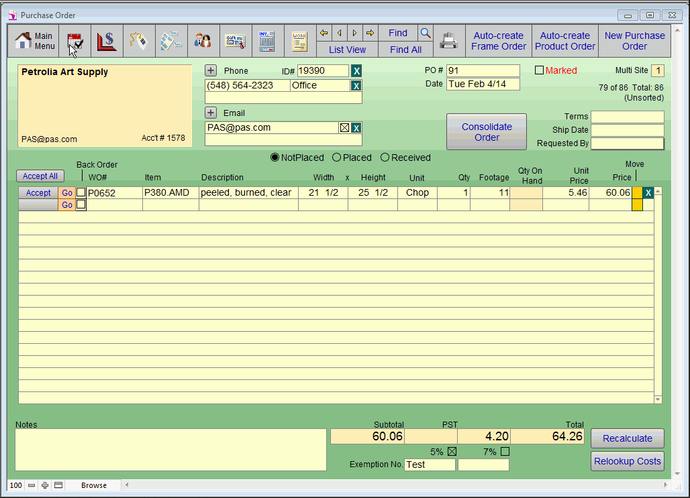Screen dimensions: 690x498
Task: Expand the Phone section plus button
Action: [211, 70]
